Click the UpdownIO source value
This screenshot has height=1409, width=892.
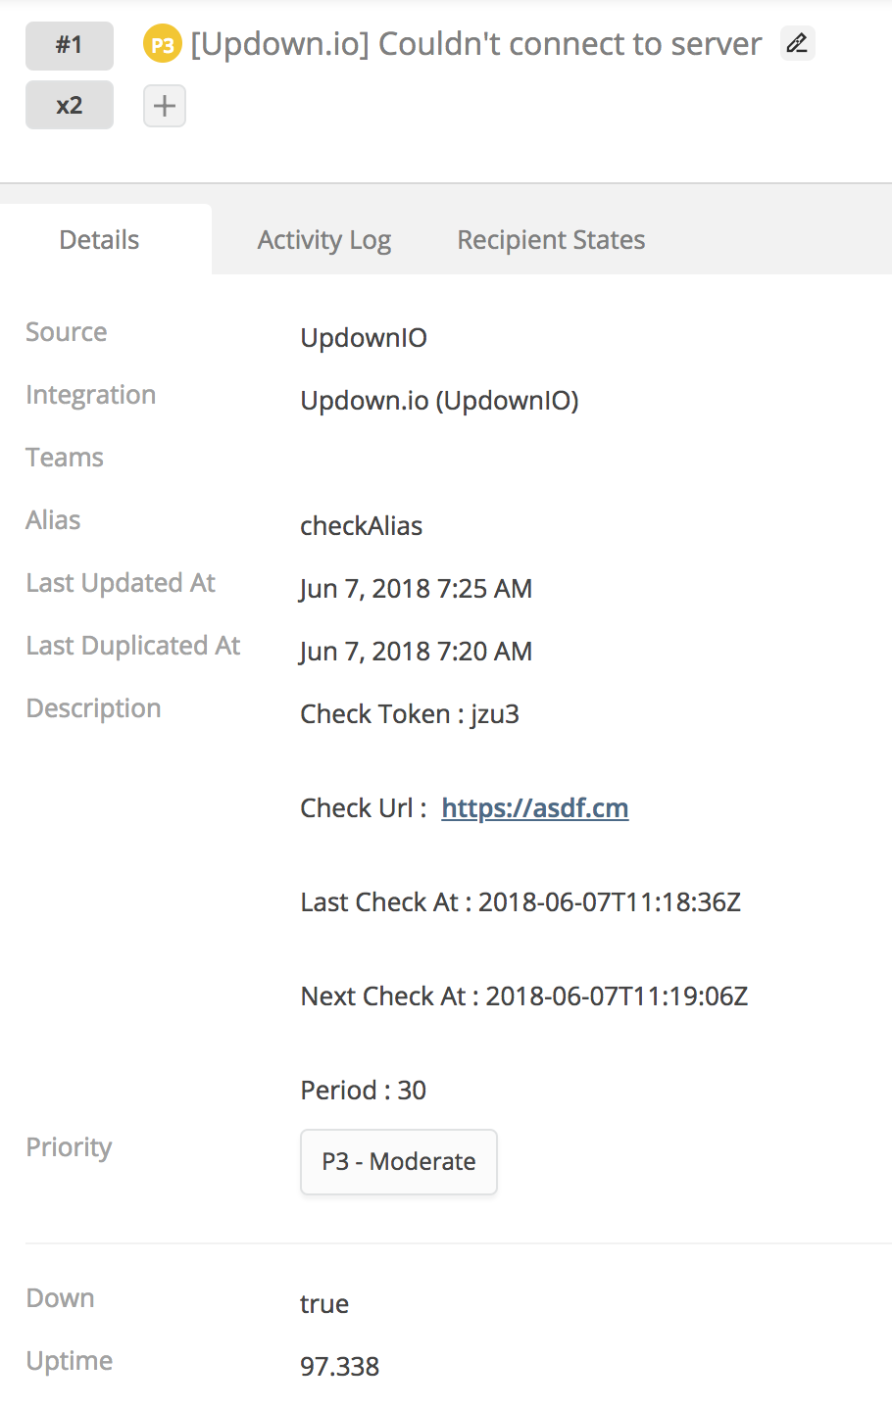point(364,338)
